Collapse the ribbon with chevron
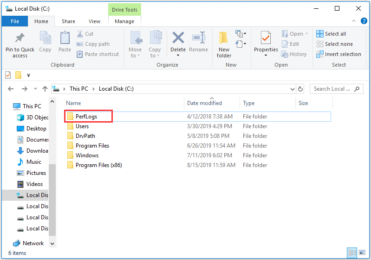371x260 pixels. click(354, 21)
